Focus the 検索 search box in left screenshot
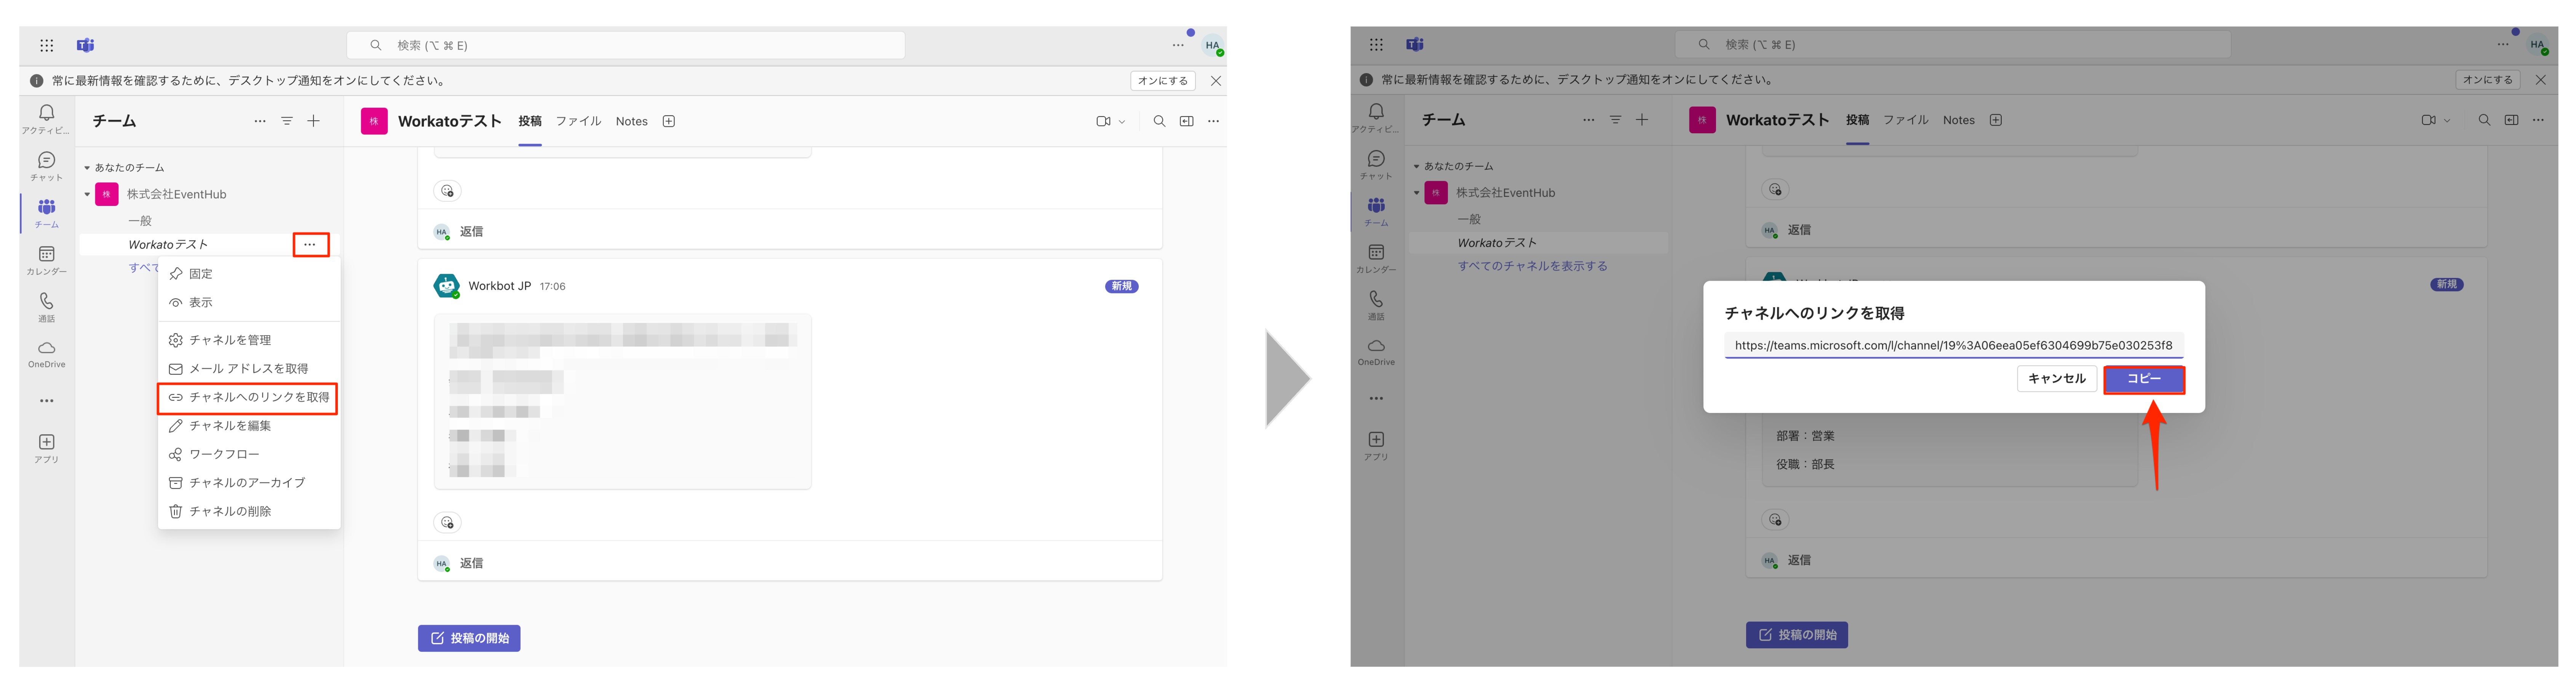The height and width of the screenshot is (689, 2576). pyautogui.click(x=626, y=45)
